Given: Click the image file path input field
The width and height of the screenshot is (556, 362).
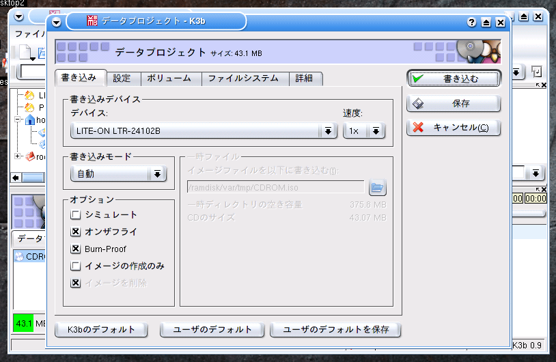Looking at the screenshot, I should point(275,187).
